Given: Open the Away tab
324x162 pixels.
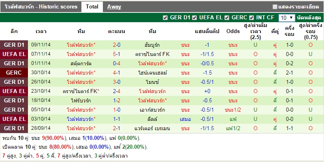Looking at the screenshot, I should [114, 6].
